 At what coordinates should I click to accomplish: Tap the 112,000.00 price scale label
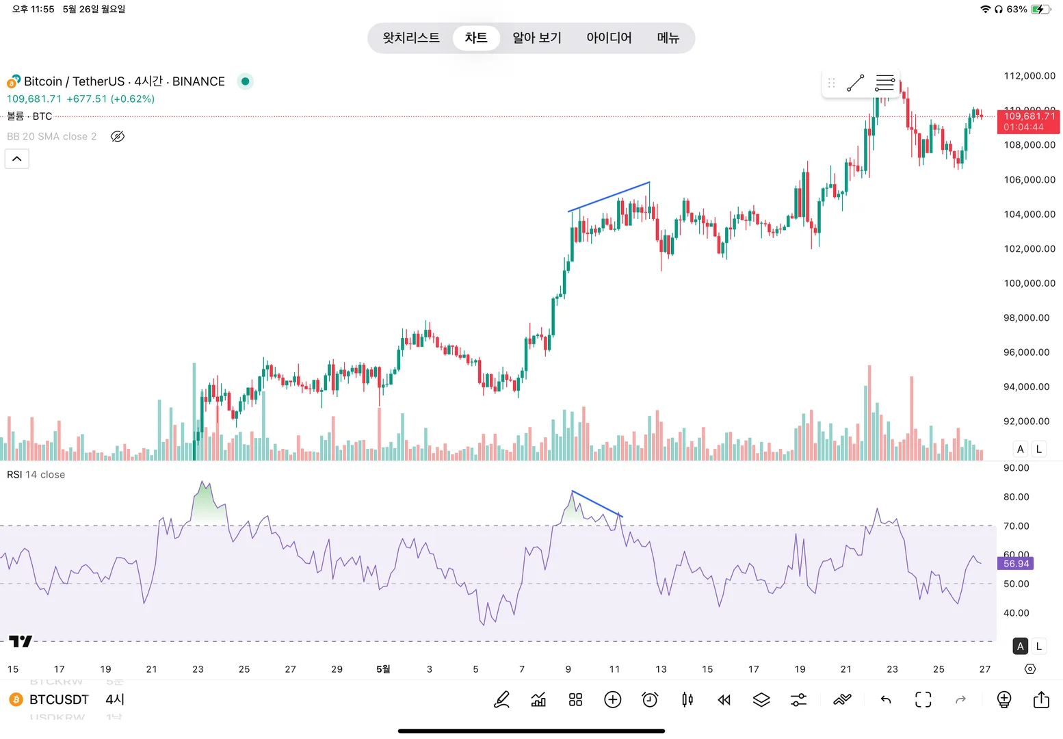coord(1029,75)
